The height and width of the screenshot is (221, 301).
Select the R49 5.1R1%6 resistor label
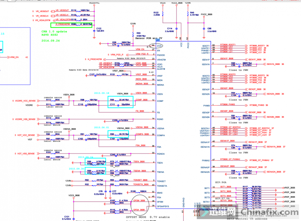[x=194, y=14]
